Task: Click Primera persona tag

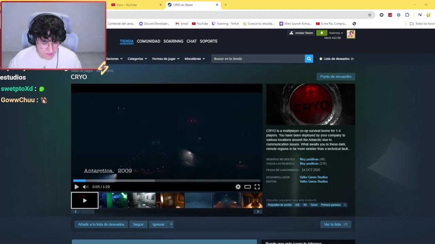Action: click(x=331, y=205)
